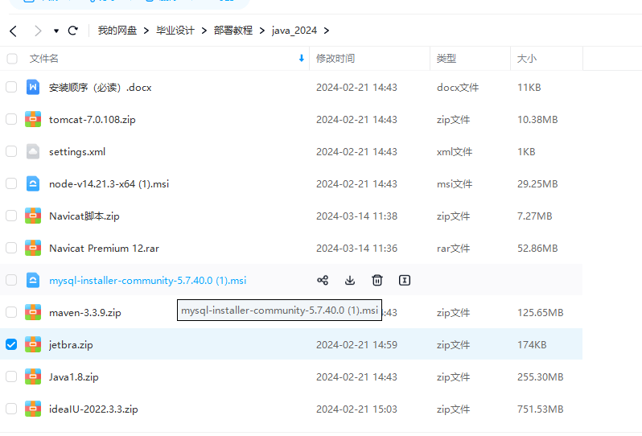Click the zip icon beside tomcat-7.0.108.zip

point(33,119)
